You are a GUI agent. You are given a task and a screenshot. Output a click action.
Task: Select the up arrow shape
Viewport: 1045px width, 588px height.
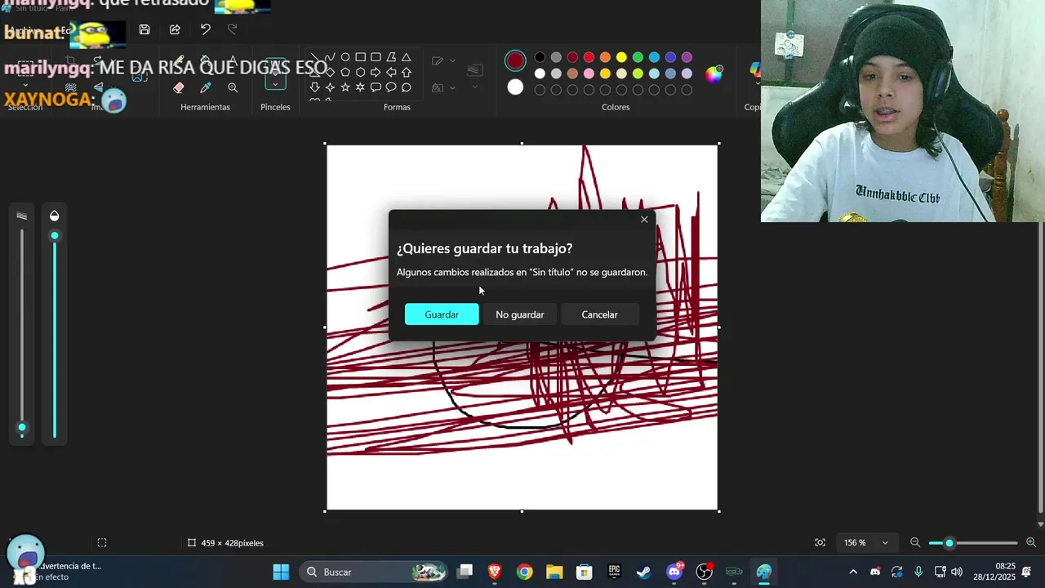(x=406, y=72)
